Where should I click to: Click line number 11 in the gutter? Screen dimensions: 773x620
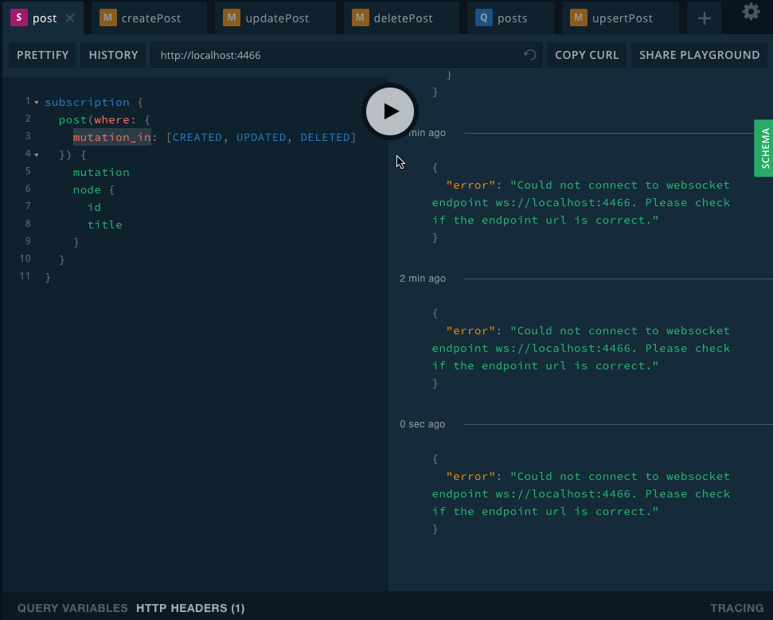25,276
